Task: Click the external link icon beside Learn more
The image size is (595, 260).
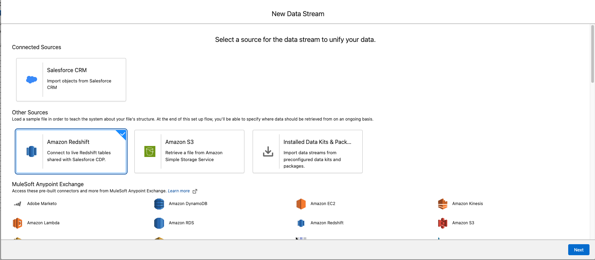Action: (x=195, y=191)
